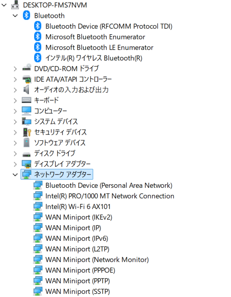Click the Bluetooth category icon
The width and height of the screenshot is (231, 297).
(26, 15)
